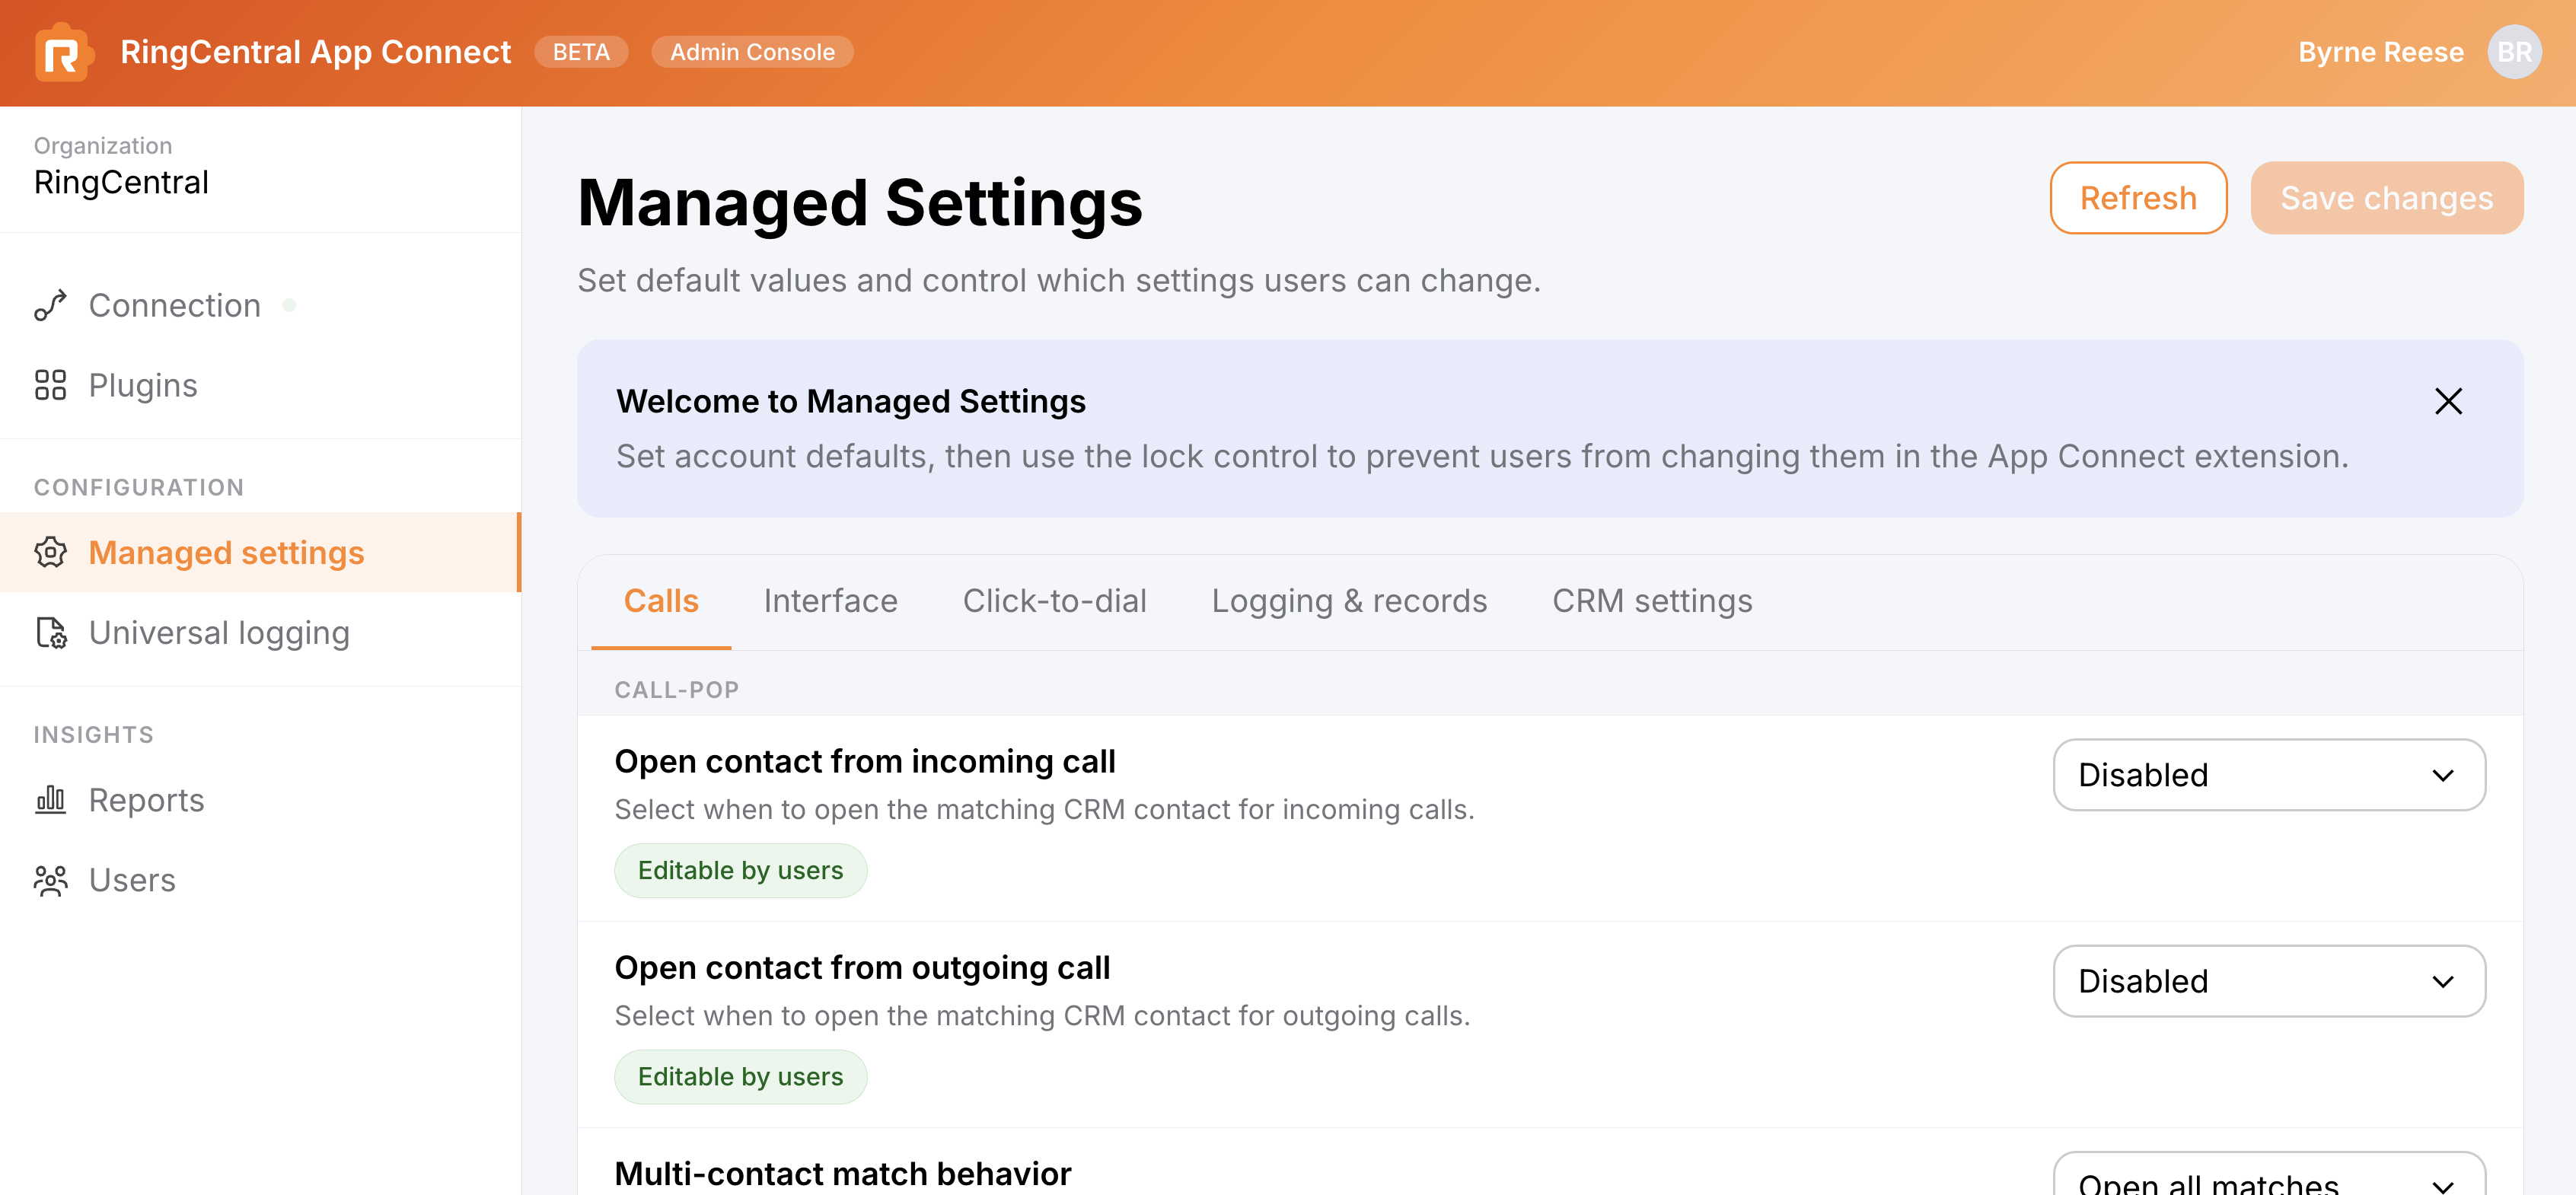Click the CALL-POP section label

point(677,690)
